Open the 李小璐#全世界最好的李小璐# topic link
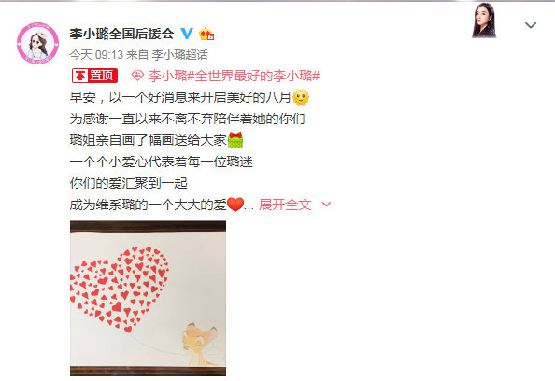Viewport: 555px width, 381px height. pos(234,76)
